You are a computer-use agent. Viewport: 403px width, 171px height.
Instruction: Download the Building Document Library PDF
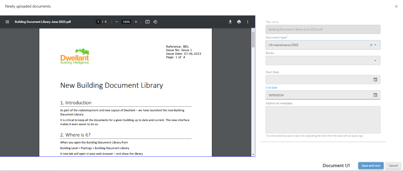pos(230,22)
